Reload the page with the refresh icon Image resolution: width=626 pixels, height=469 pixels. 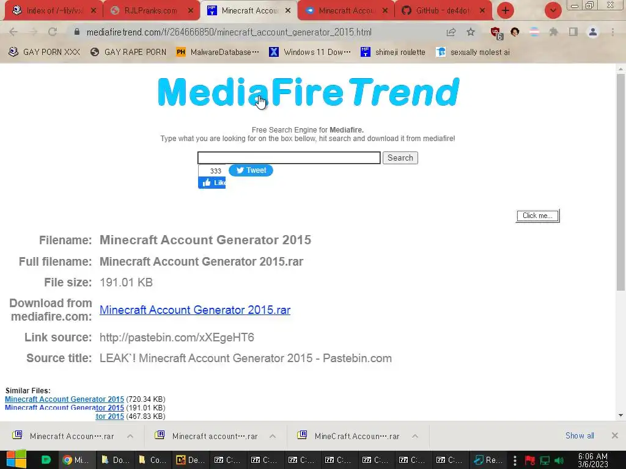pyautogui.click(x=53, y=32)
